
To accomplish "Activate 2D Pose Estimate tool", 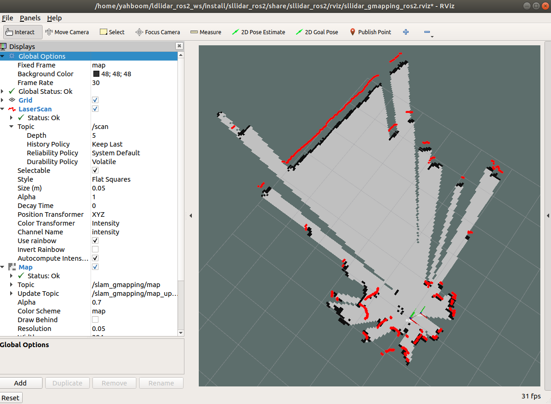I will (258, 32).
